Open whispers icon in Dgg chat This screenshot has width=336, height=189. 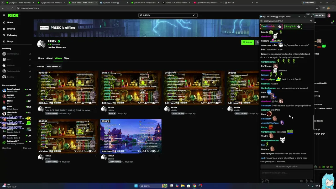267,181
